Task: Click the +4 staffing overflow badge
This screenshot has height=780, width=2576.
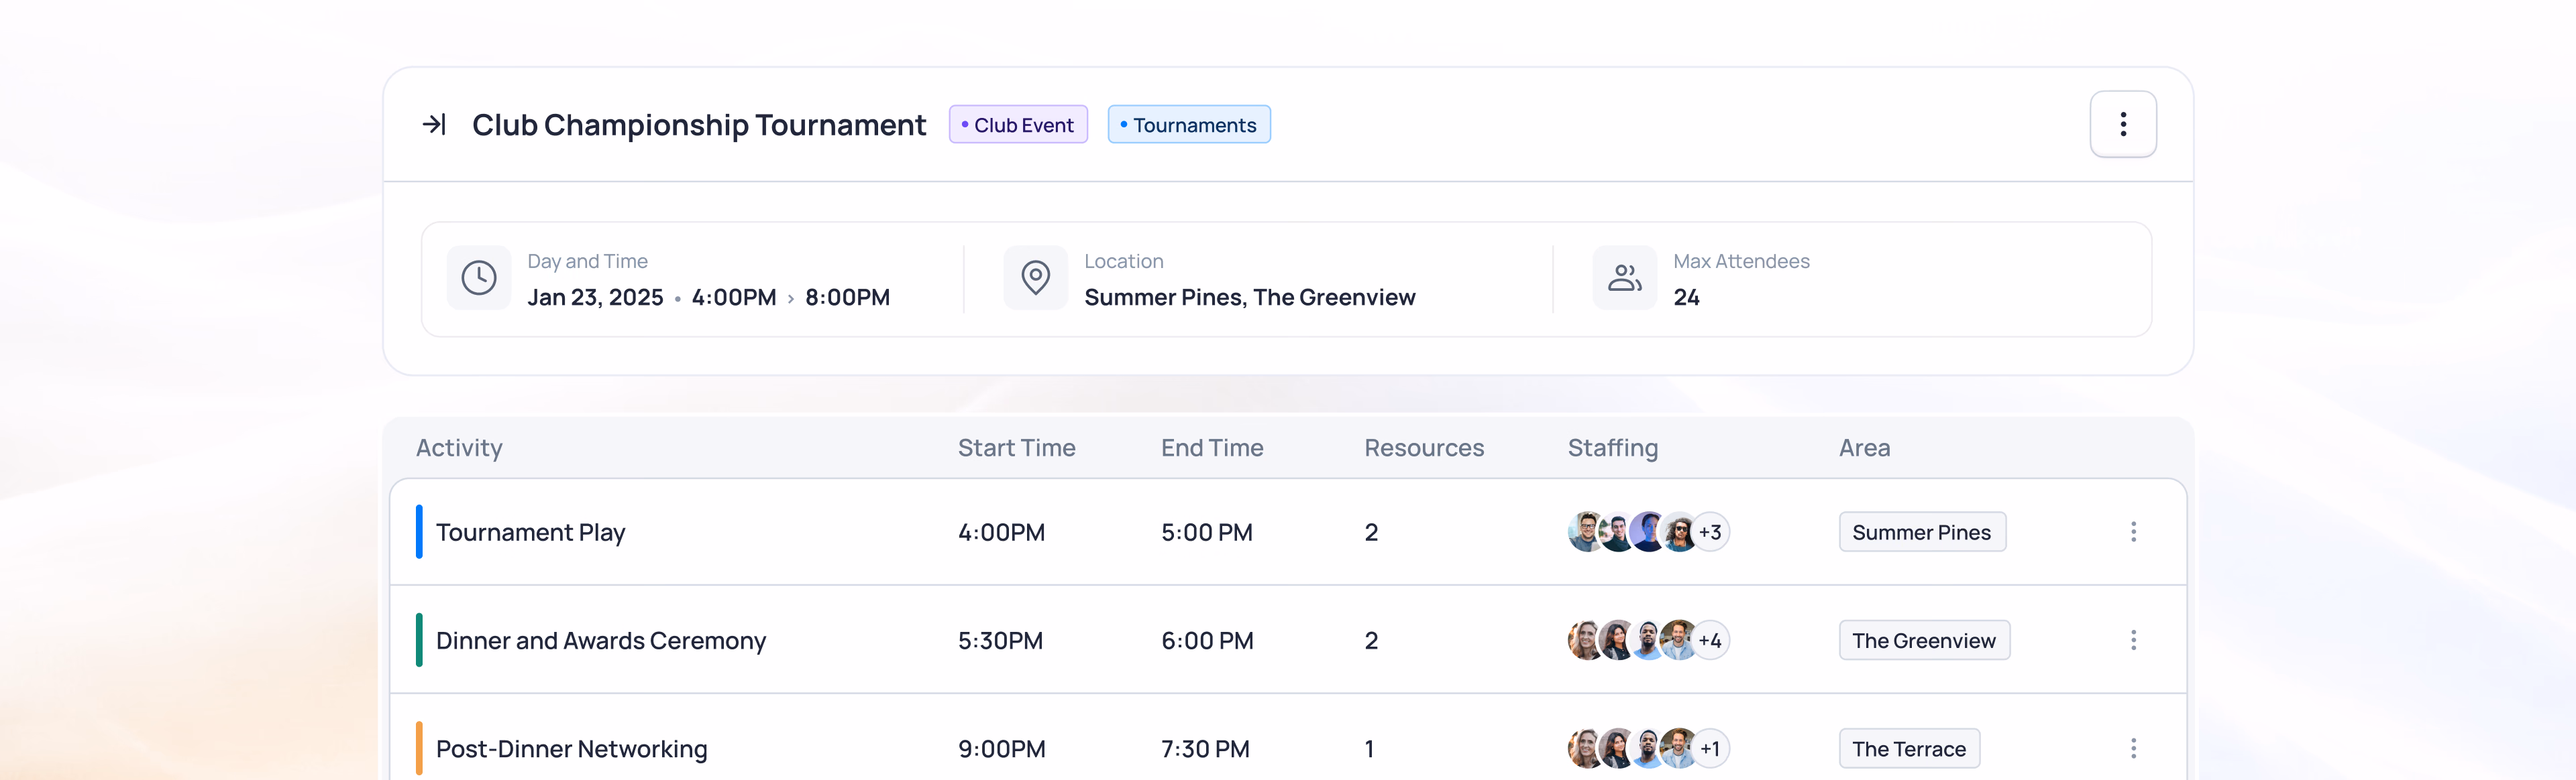Action: pyautogui.click(x=1710, y=640)
